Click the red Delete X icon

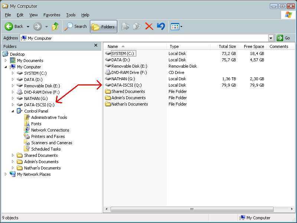coord(149,26)
